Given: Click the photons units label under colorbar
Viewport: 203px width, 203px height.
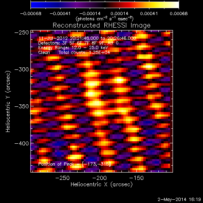Looking at the screenshot, I should tap(105, 19).
